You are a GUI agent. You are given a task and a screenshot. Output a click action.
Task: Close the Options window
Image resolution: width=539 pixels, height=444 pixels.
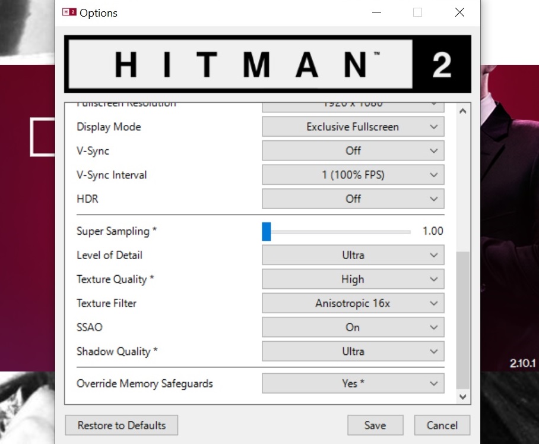459,12
